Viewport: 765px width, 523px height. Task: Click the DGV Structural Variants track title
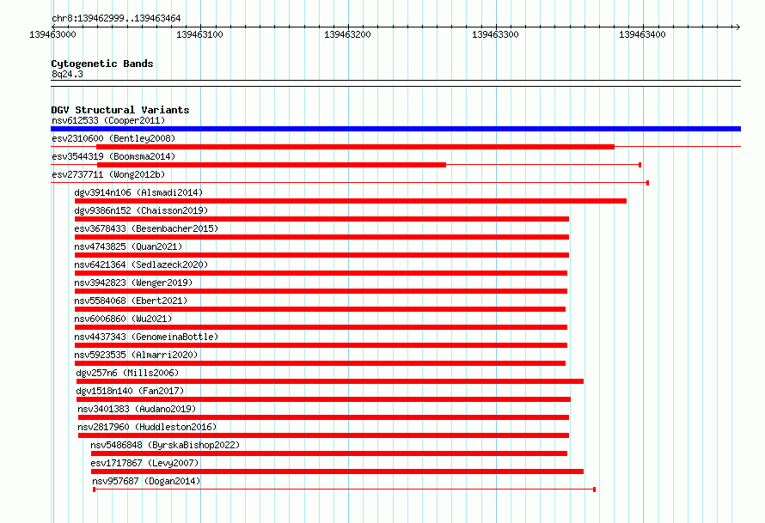point(120,110)
